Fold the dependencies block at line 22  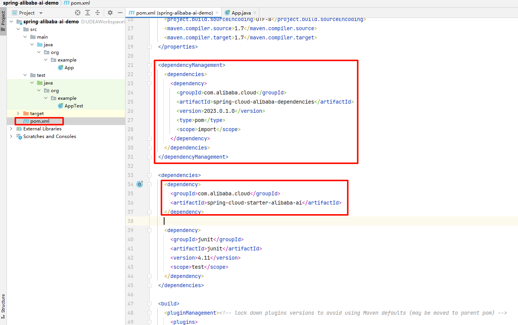tap(150, 74)
